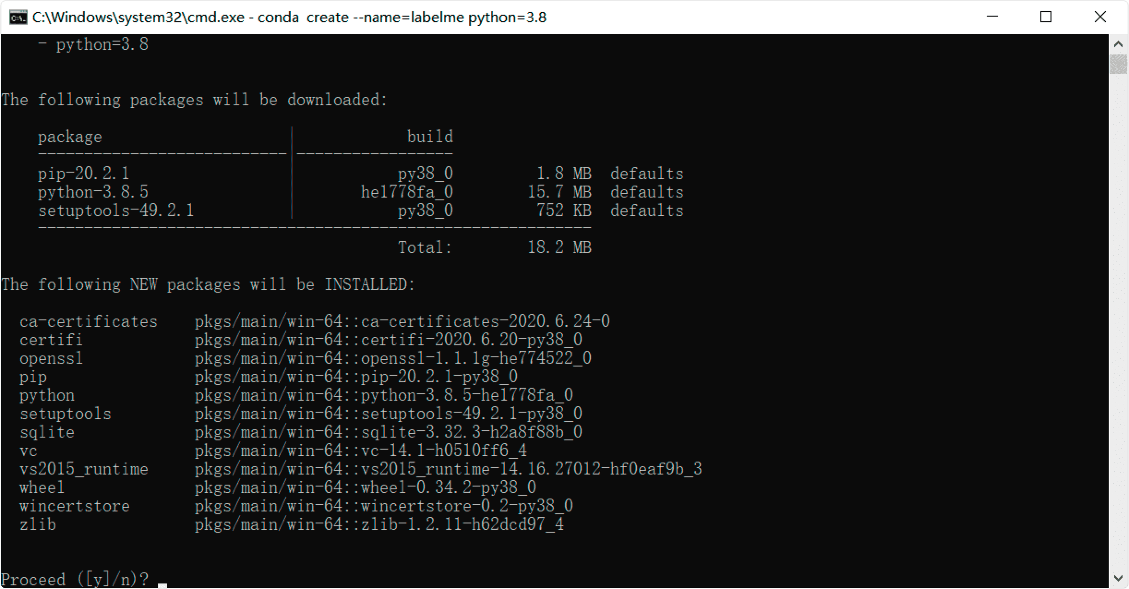Minimize the command prompt window
This screenshot has width=1129, height=589.
(x=992, y=17)
